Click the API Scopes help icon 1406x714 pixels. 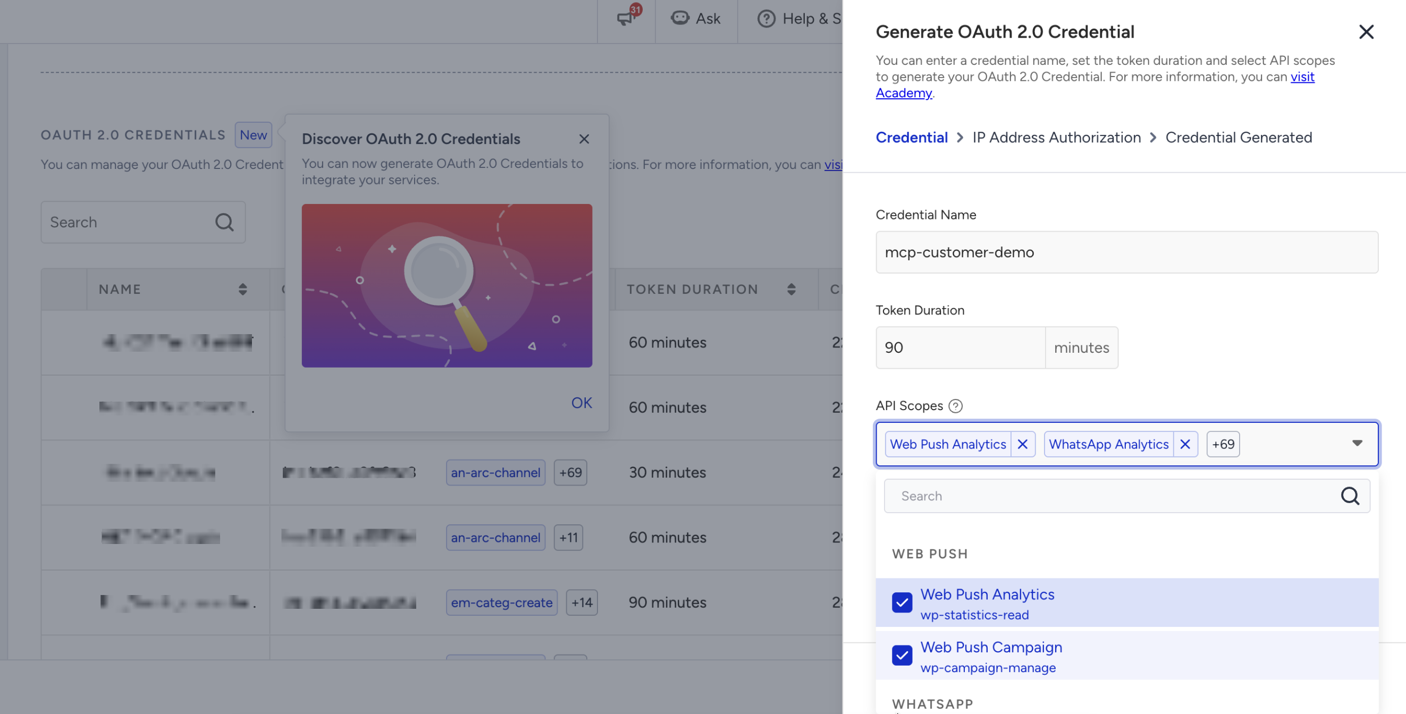coord(955,406)
